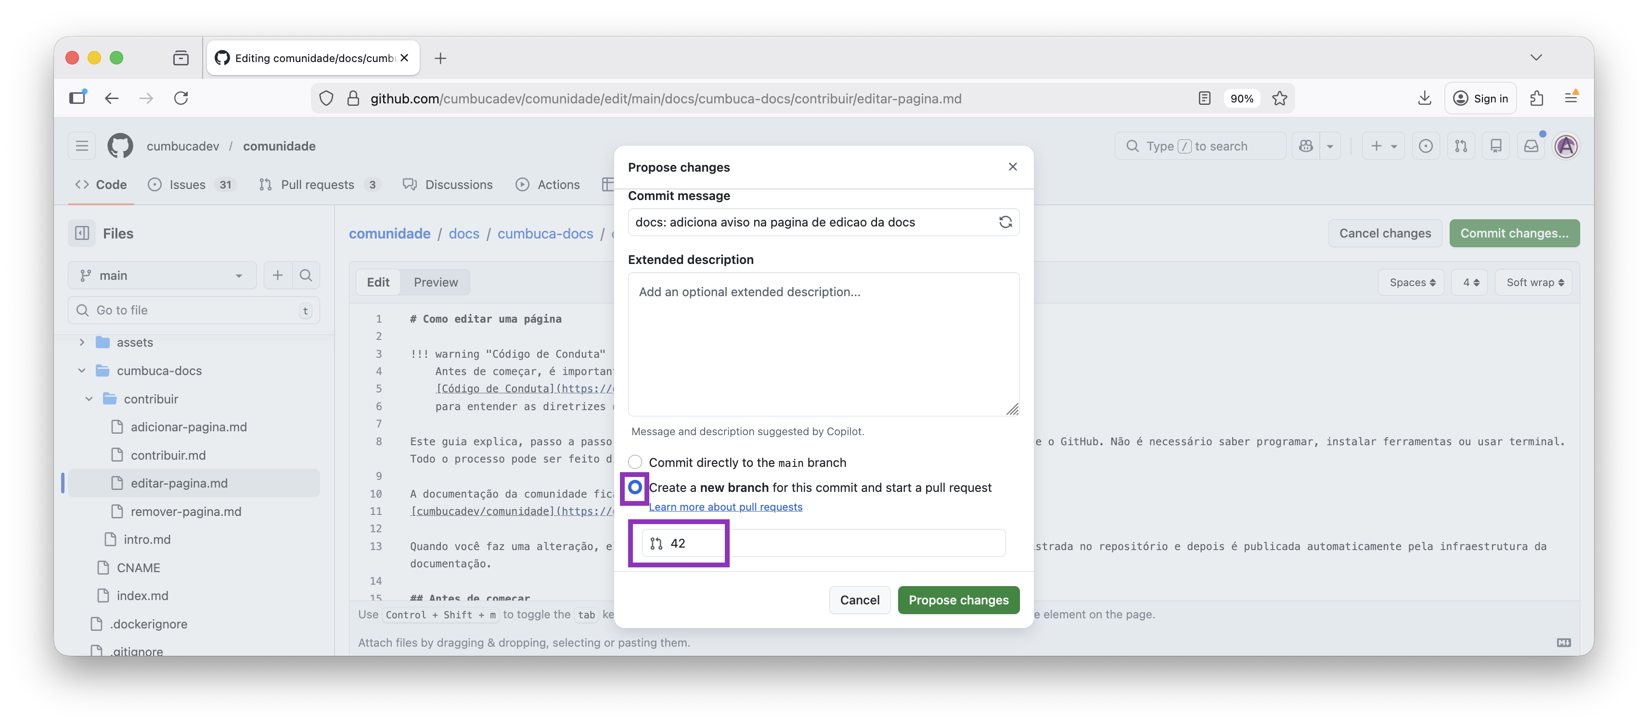Open a new browser tab

(x=440, y=58)
